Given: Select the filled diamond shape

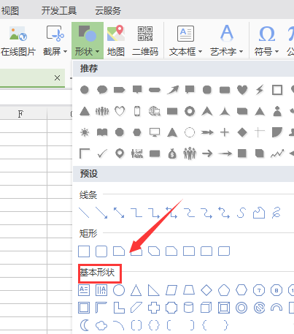Looking at the screenshot, I should point(242,132).
